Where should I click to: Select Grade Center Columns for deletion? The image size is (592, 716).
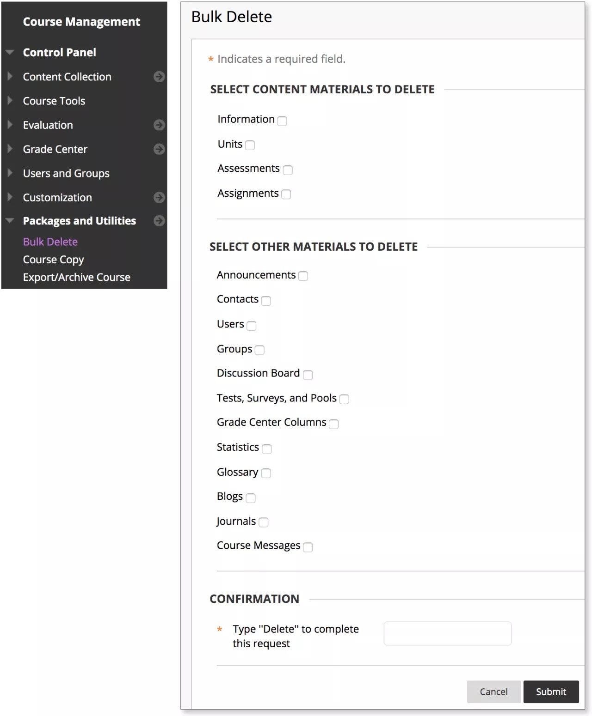coord(334,424)
